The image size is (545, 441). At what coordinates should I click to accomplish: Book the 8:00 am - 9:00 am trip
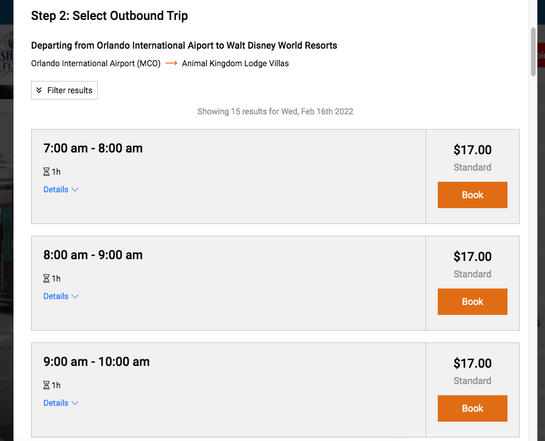tap(472, 302)
